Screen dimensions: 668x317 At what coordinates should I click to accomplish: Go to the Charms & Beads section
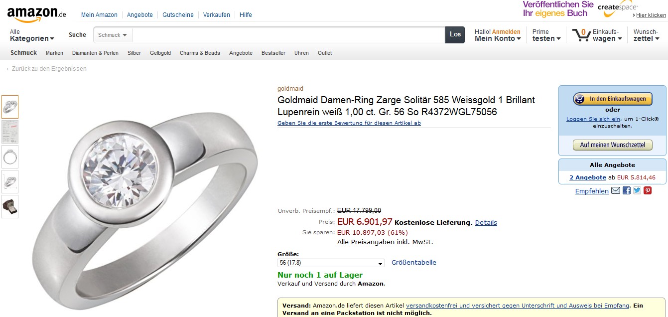(x=200, y=53)
